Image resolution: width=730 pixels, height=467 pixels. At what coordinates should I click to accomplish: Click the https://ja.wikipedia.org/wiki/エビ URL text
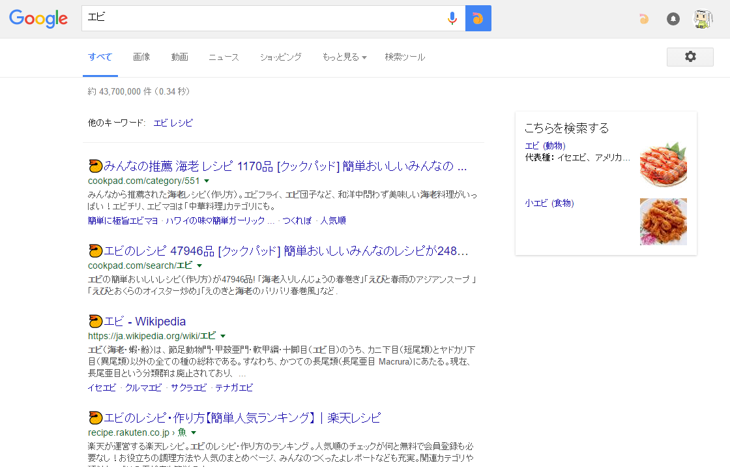pos(152,336)
